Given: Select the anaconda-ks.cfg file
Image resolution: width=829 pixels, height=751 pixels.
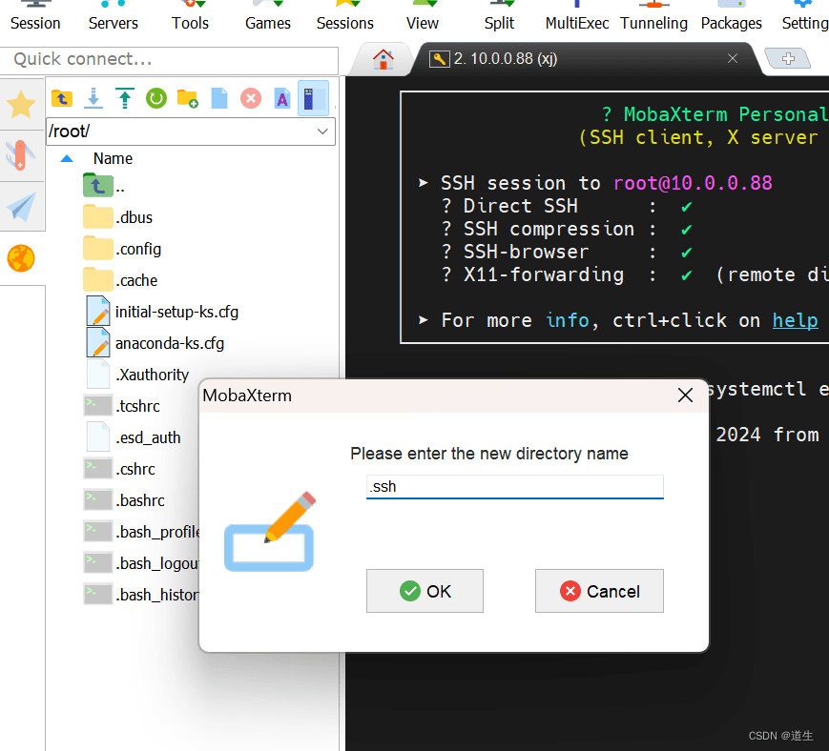Looking at the screenshot, I should pyautogui.click(x=155, y=343).
